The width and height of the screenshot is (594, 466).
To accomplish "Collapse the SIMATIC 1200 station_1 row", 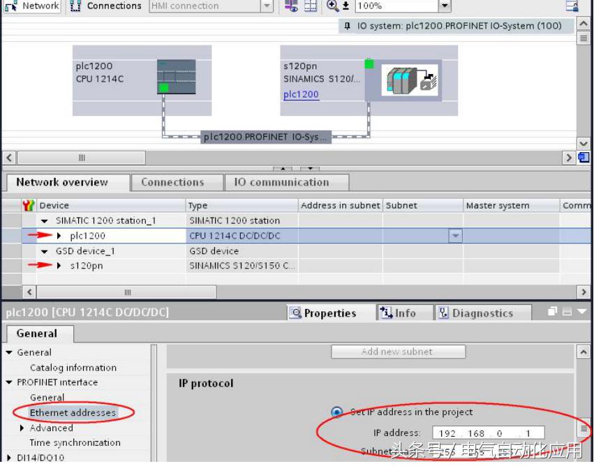I will 44,220.
